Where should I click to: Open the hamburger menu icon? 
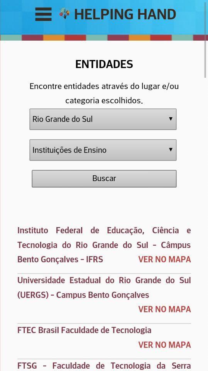44,14
